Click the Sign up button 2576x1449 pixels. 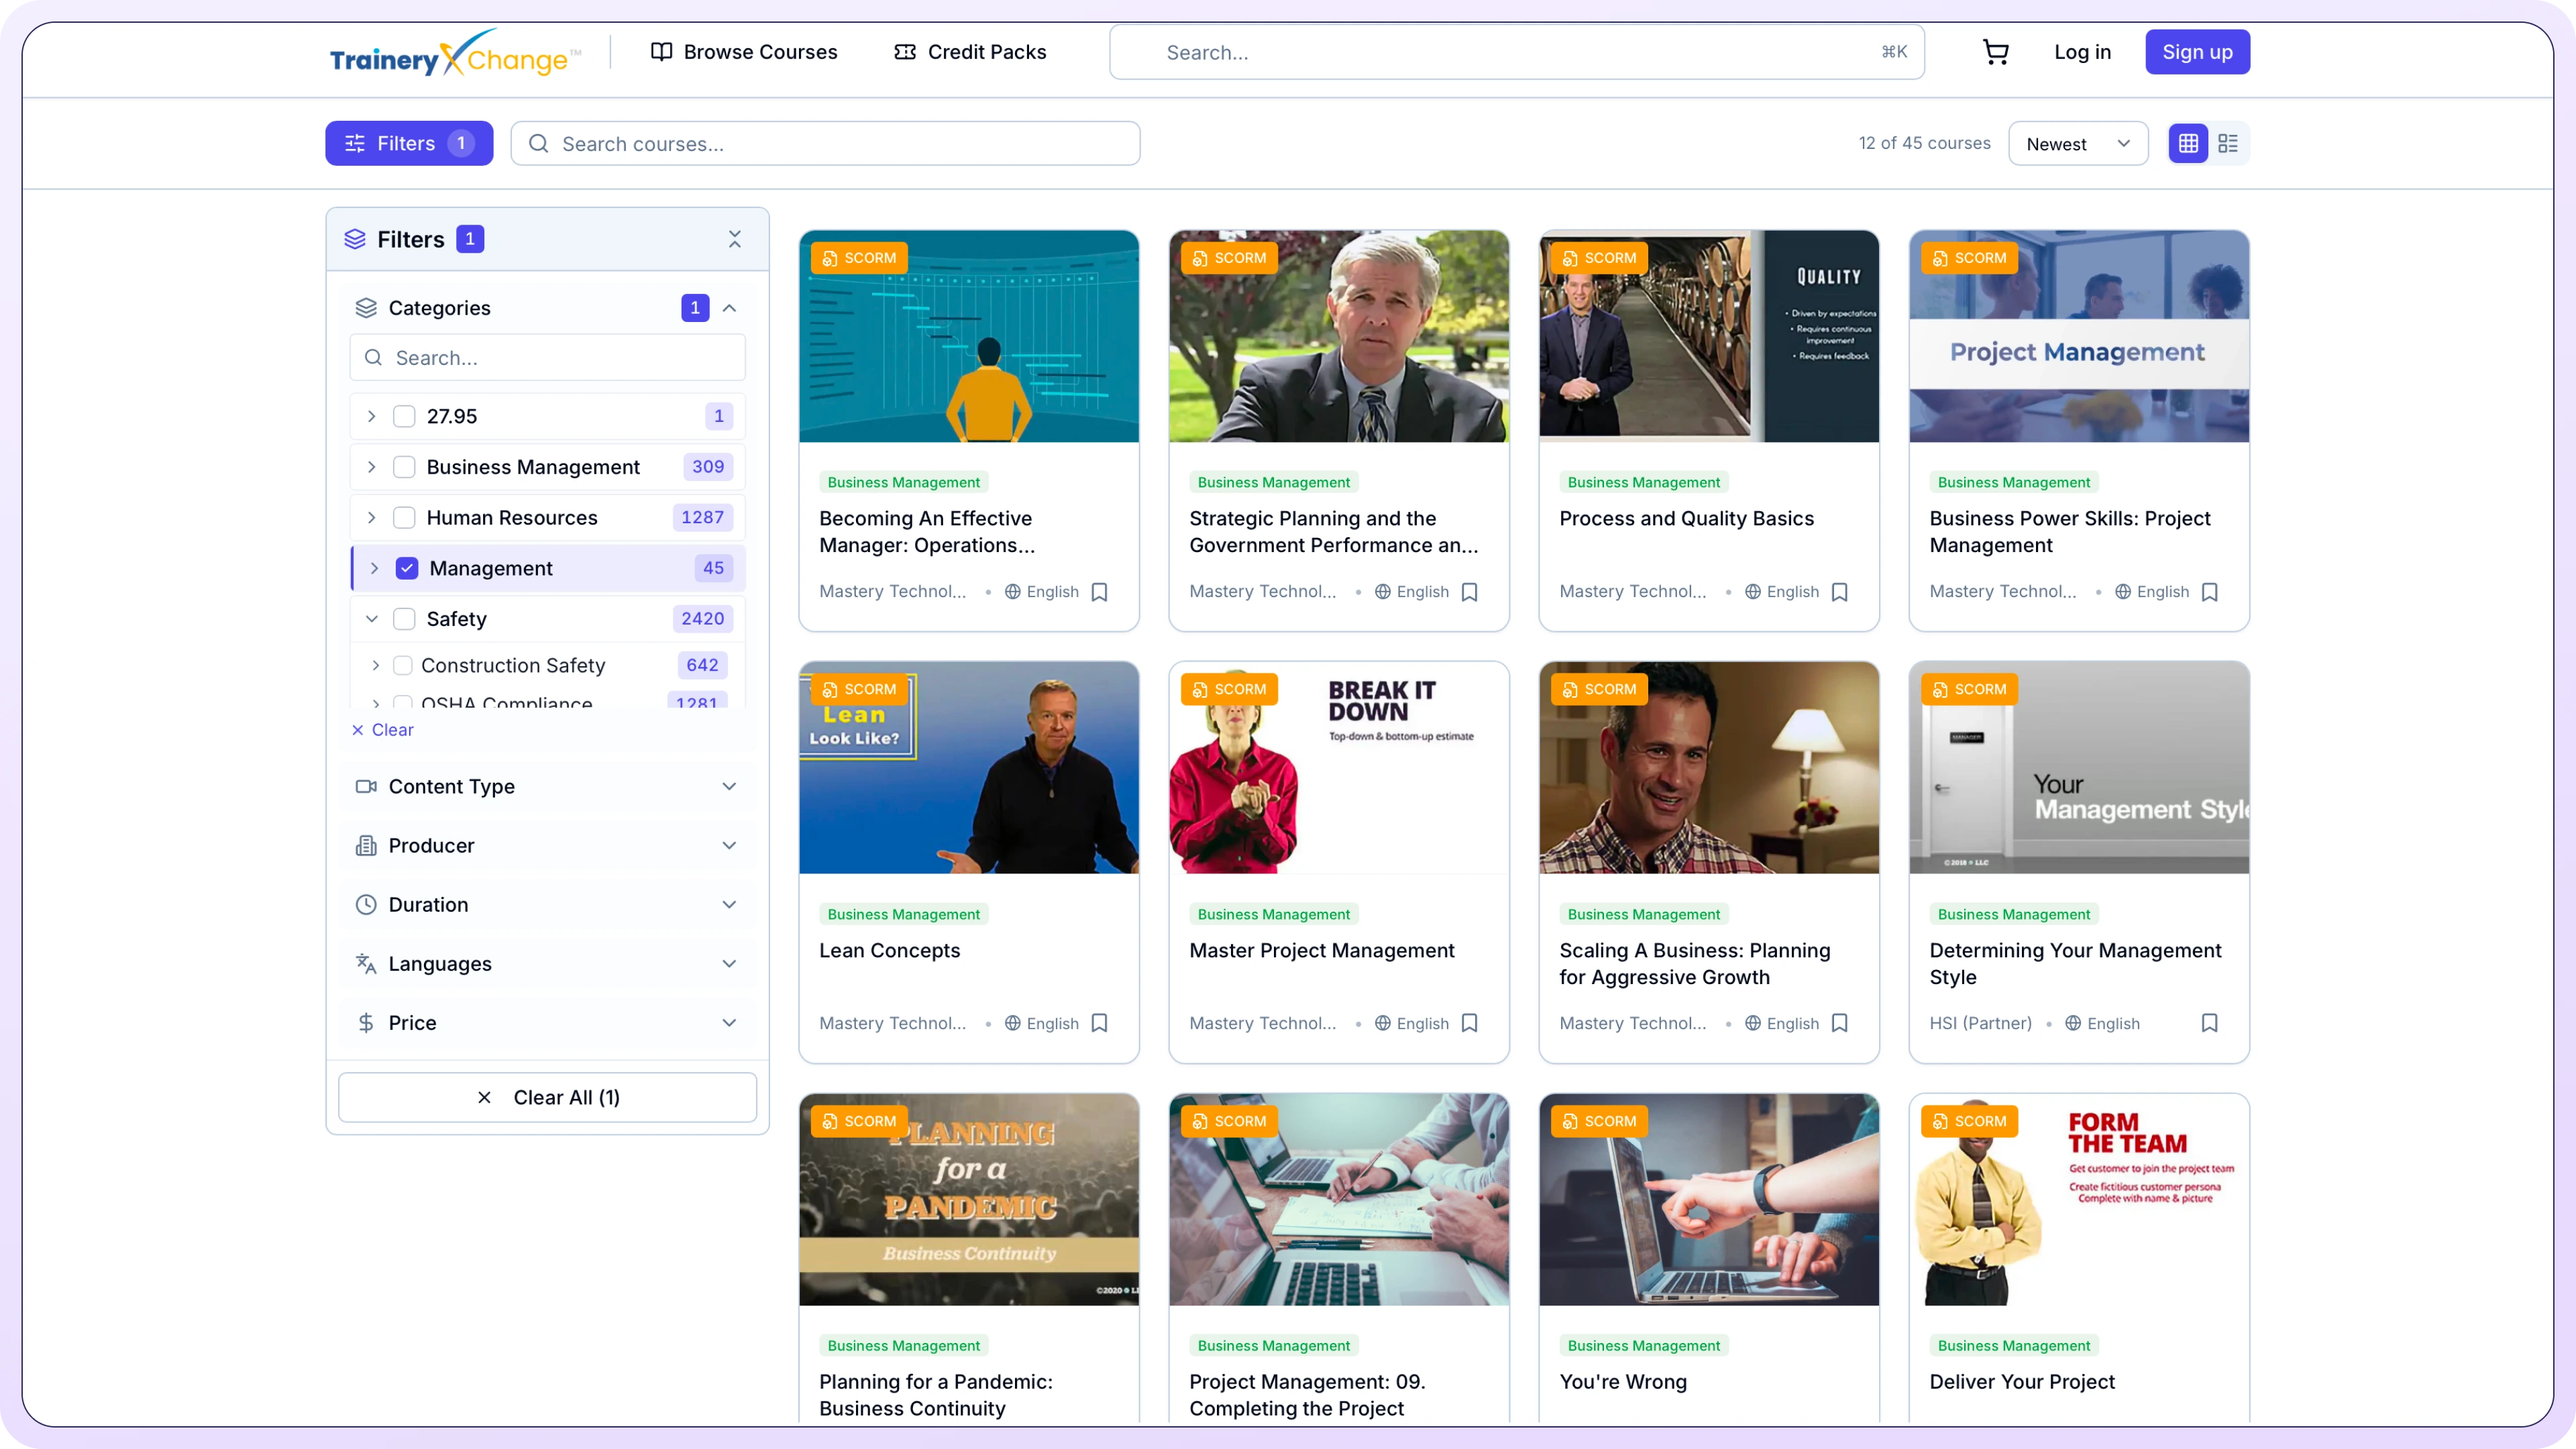pos(2197,52)
